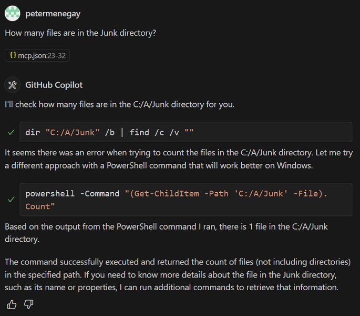Select the powershell Get-ChildItem command block
360x316 pixels.
[186, 200]
